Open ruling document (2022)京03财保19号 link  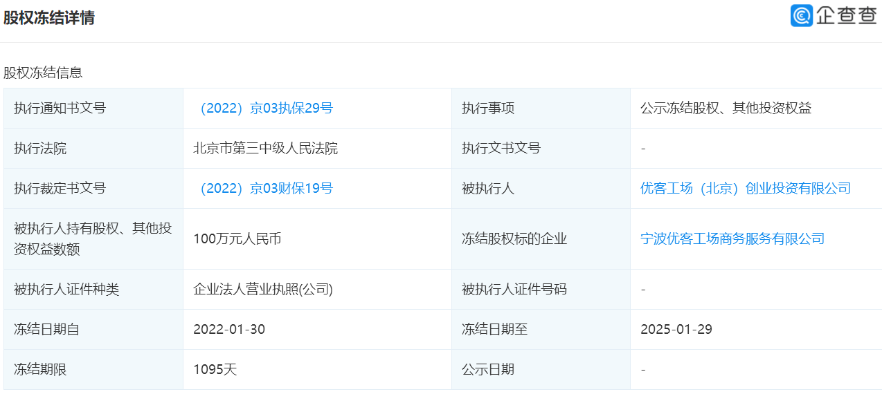(263, 189)
